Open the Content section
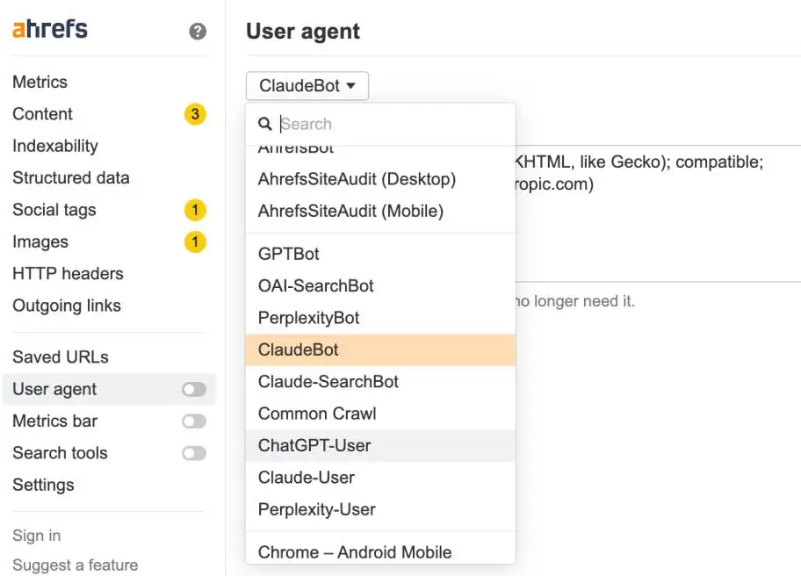The width and height of the screenshot is (801, 576). (x=42, y=114)
